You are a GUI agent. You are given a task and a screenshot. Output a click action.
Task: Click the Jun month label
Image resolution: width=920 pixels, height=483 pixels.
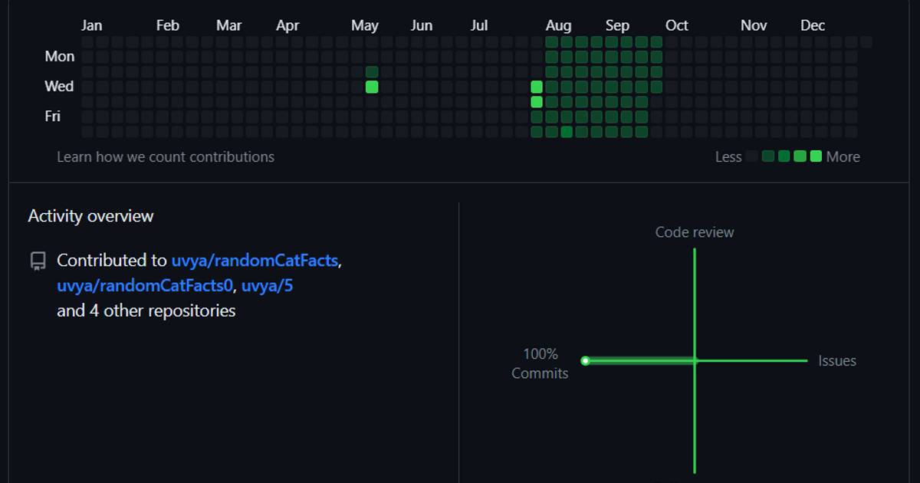coord(422,25)
